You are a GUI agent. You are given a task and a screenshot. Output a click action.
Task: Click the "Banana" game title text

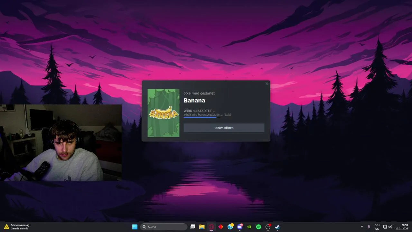(x=194, y=101)
